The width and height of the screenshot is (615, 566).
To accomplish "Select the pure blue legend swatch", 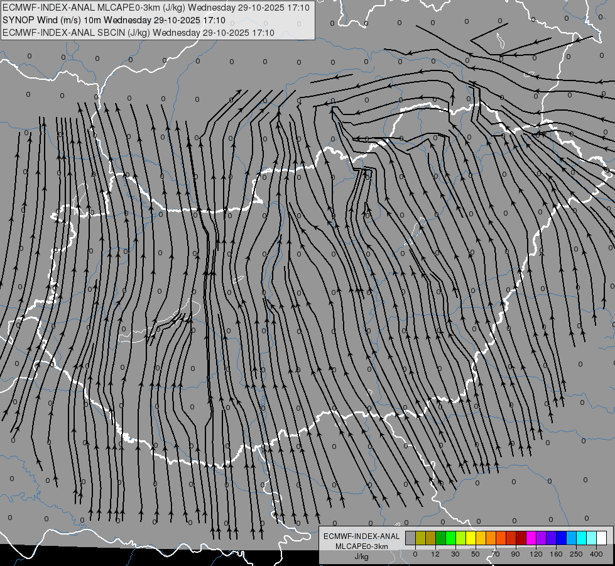I will click(561, 538).
